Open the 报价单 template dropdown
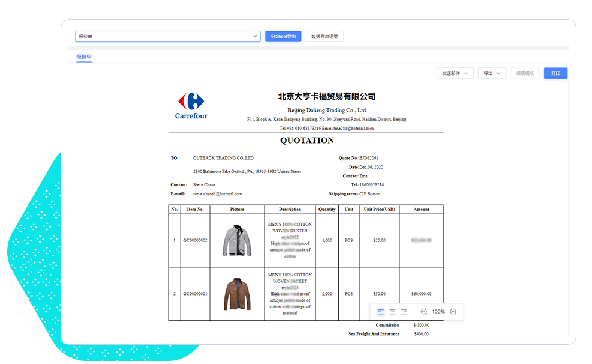592x364 pixels. point(167,37)
